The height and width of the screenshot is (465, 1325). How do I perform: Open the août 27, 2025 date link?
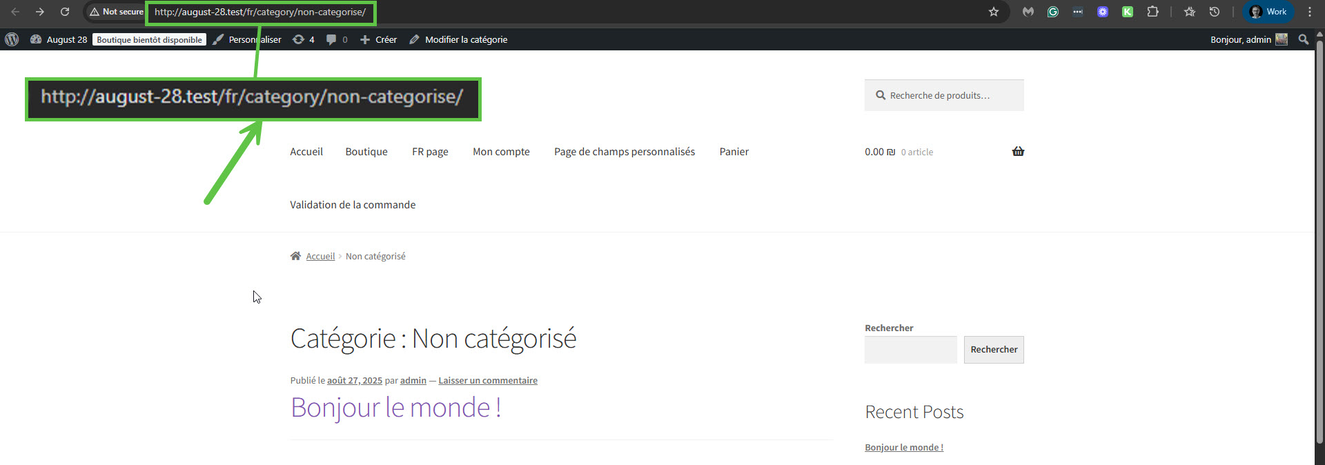coord(355,380)
